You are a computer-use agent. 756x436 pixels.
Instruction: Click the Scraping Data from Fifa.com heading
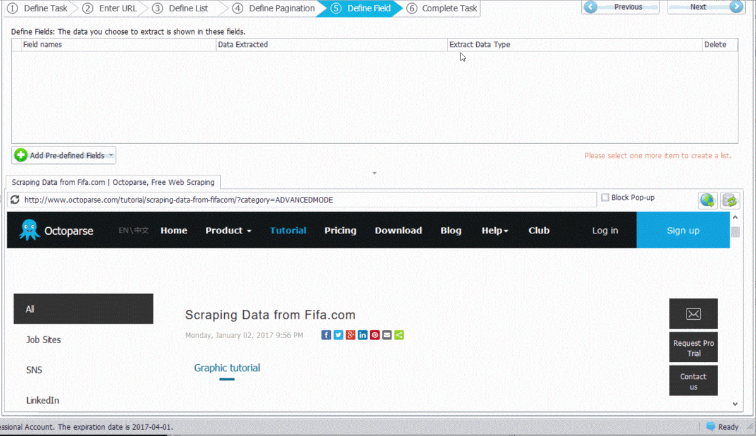270,315
